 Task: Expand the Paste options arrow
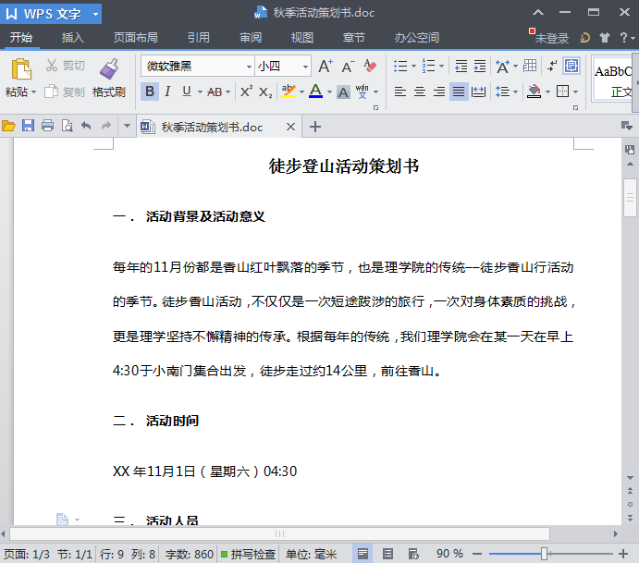(x=34, y=92)
